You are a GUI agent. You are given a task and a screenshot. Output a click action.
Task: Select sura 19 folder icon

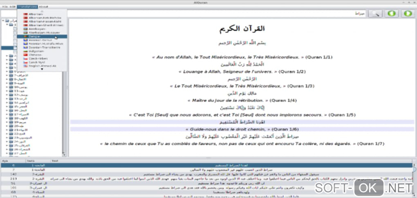tap(11, 122)
